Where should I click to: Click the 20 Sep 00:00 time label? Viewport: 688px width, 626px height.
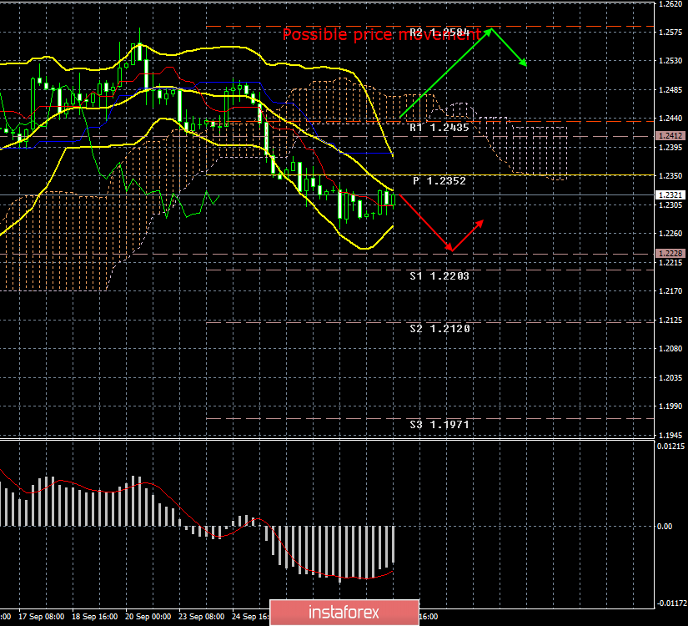tap(148, 617)
